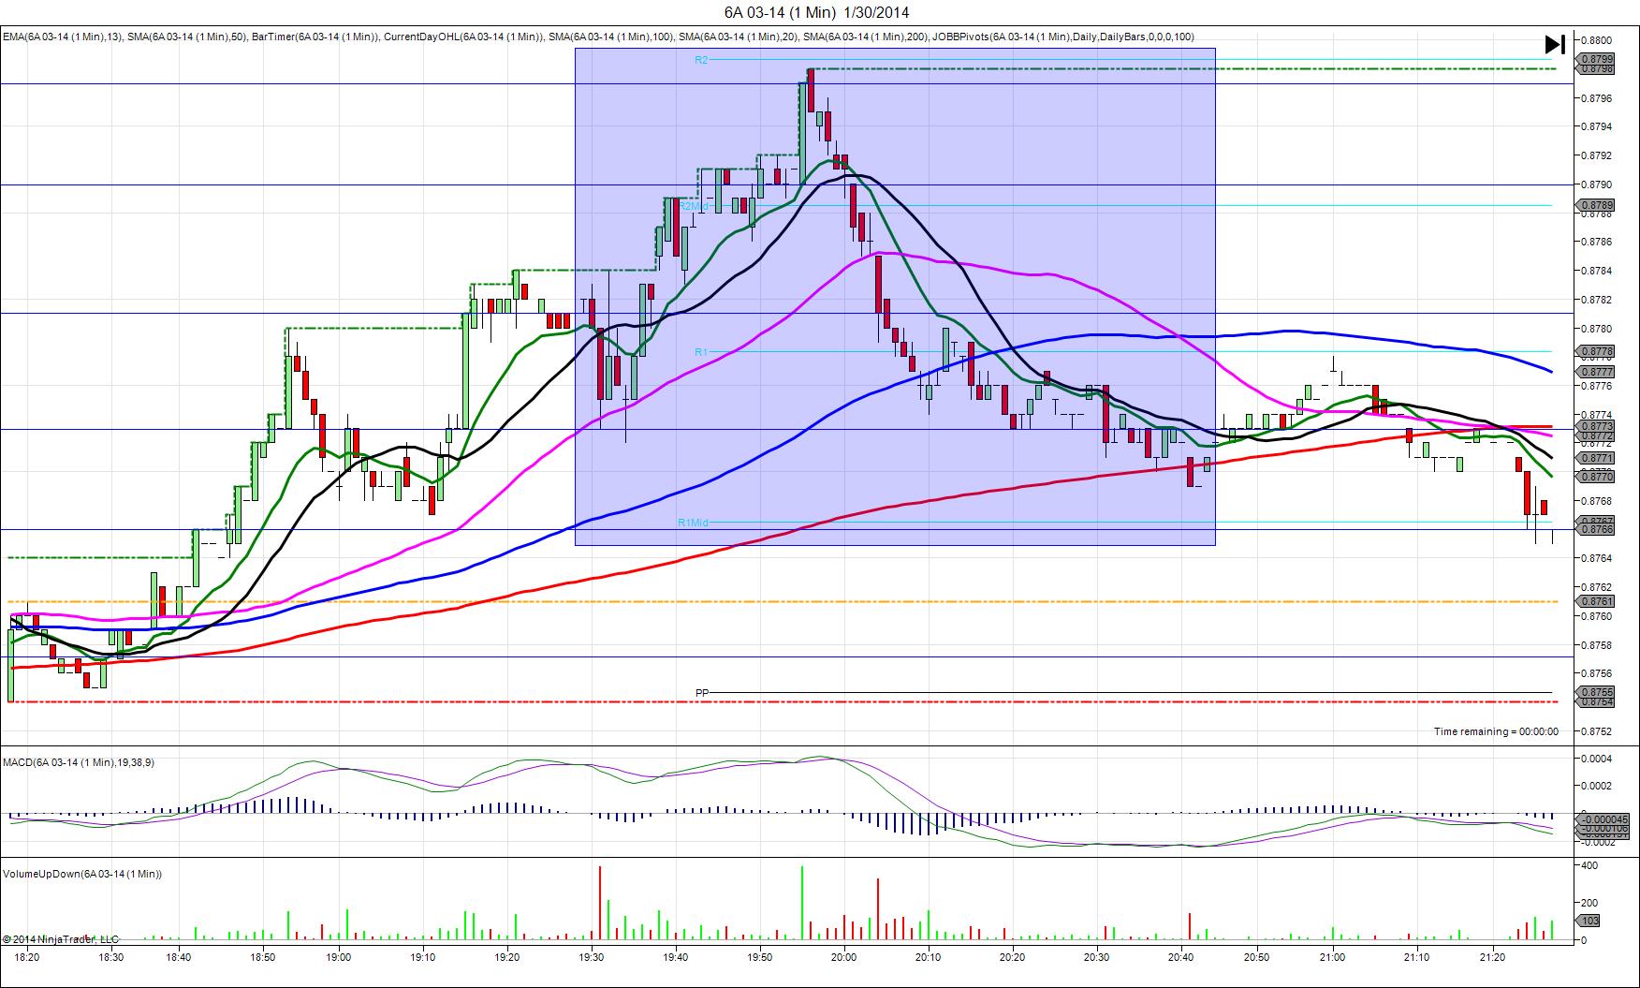Click the R2 pivot level label

[x=701, y=60]
